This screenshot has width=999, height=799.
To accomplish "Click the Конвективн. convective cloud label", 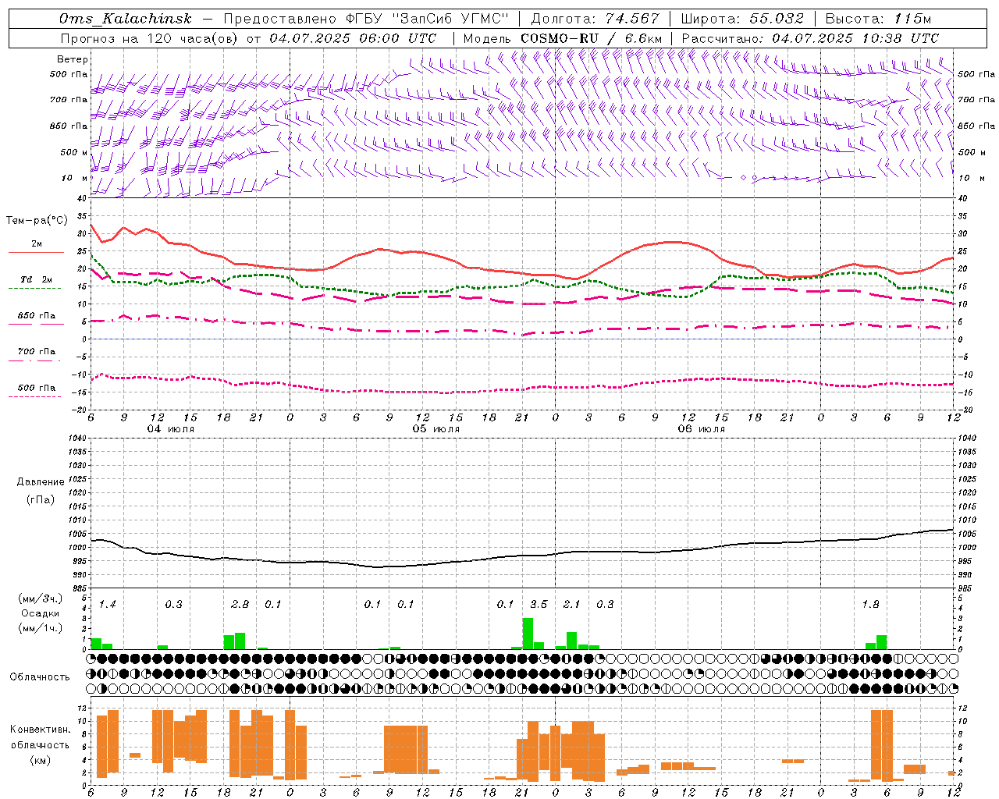I will (x=40, y=730).
